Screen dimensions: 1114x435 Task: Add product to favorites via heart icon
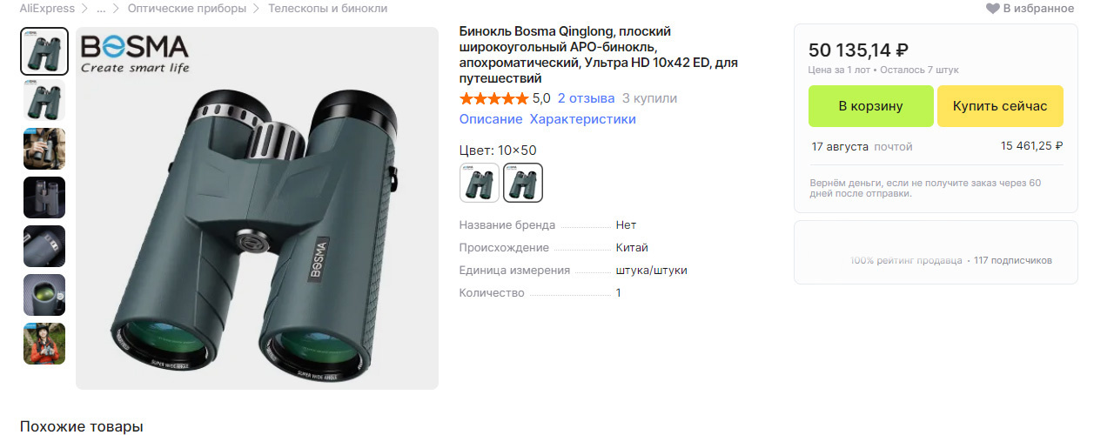992,9
